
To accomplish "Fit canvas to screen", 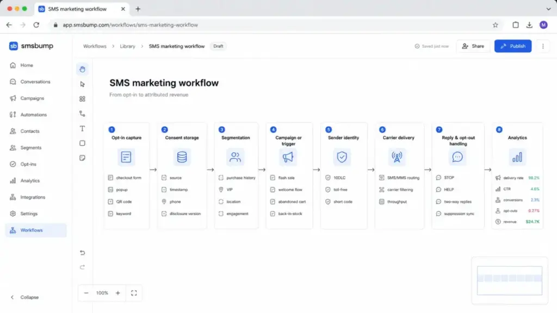I will click(134, 293).
